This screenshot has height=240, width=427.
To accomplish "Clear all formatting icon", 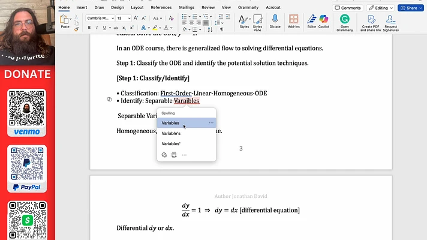I will (x=171, y=18).
